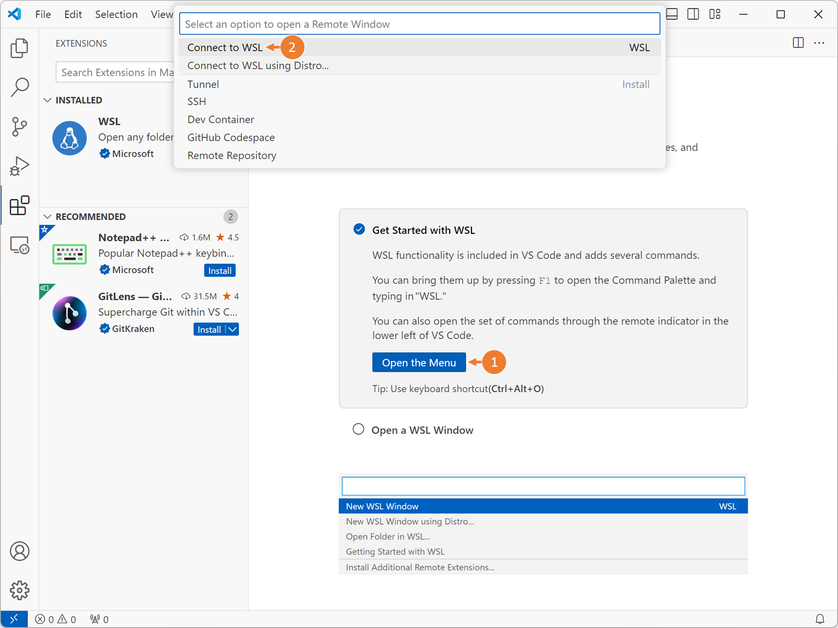The height and width of the screenshot is (628, 838).
Task: Click the walkthrough WSL preview image
Action: tap(543, 525)
